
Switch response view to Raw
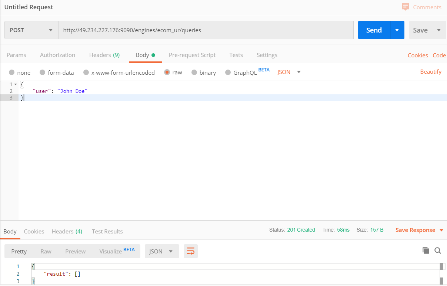pyautogui.click(x=46, y=251)
